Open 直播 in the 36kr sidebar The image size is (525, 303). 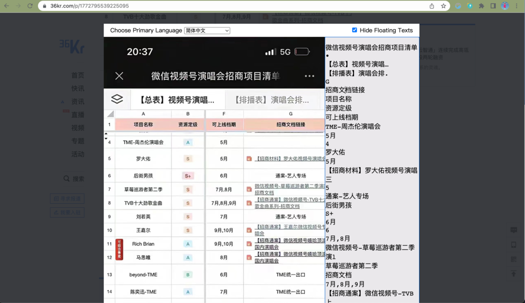78,115
